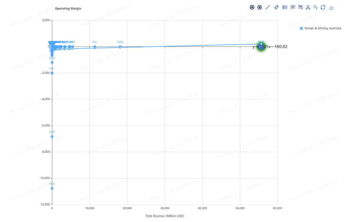Click the select-all circle-dot toolbar icon
The image size is (347, 222).
[252, 7]
